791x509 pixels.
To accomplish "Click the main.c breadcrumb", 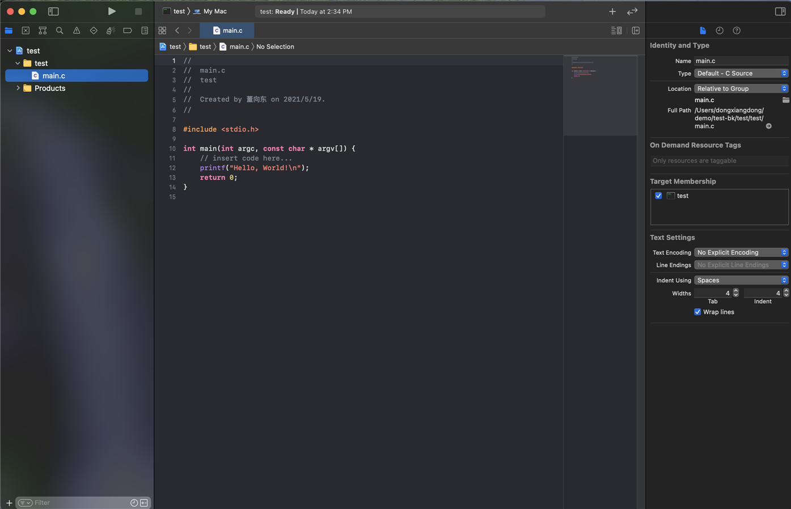I will coord(234,47).
